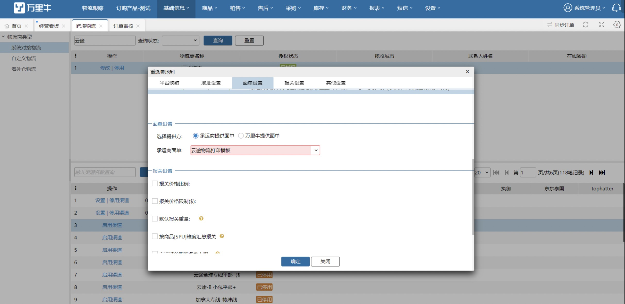Screen dimensions: 625x304
Task: Open the 基础信息 menu
Action: point(176,8)
